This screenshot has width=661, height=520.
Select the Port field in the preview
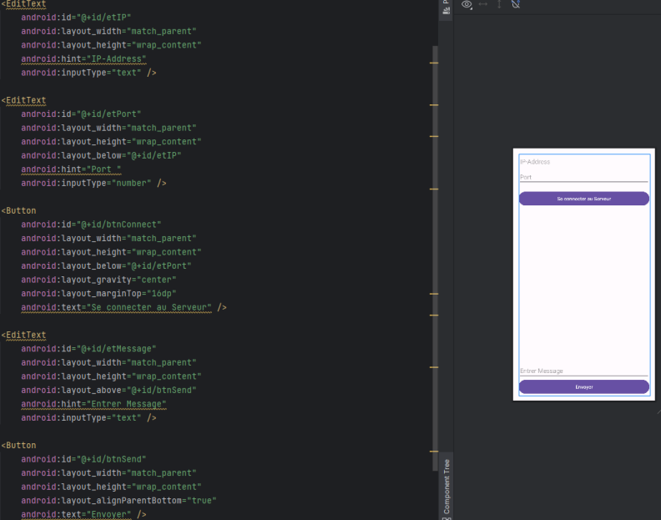click(583, 177)
